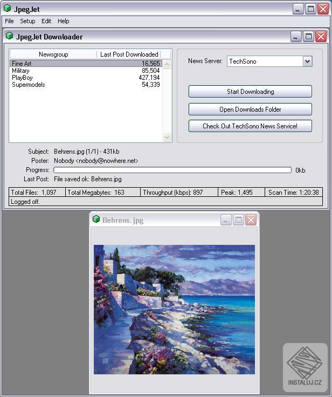The height and width of the screenshot is (397, 332).
Task: Close the main JpegJet window
Action: click(323, 9)
